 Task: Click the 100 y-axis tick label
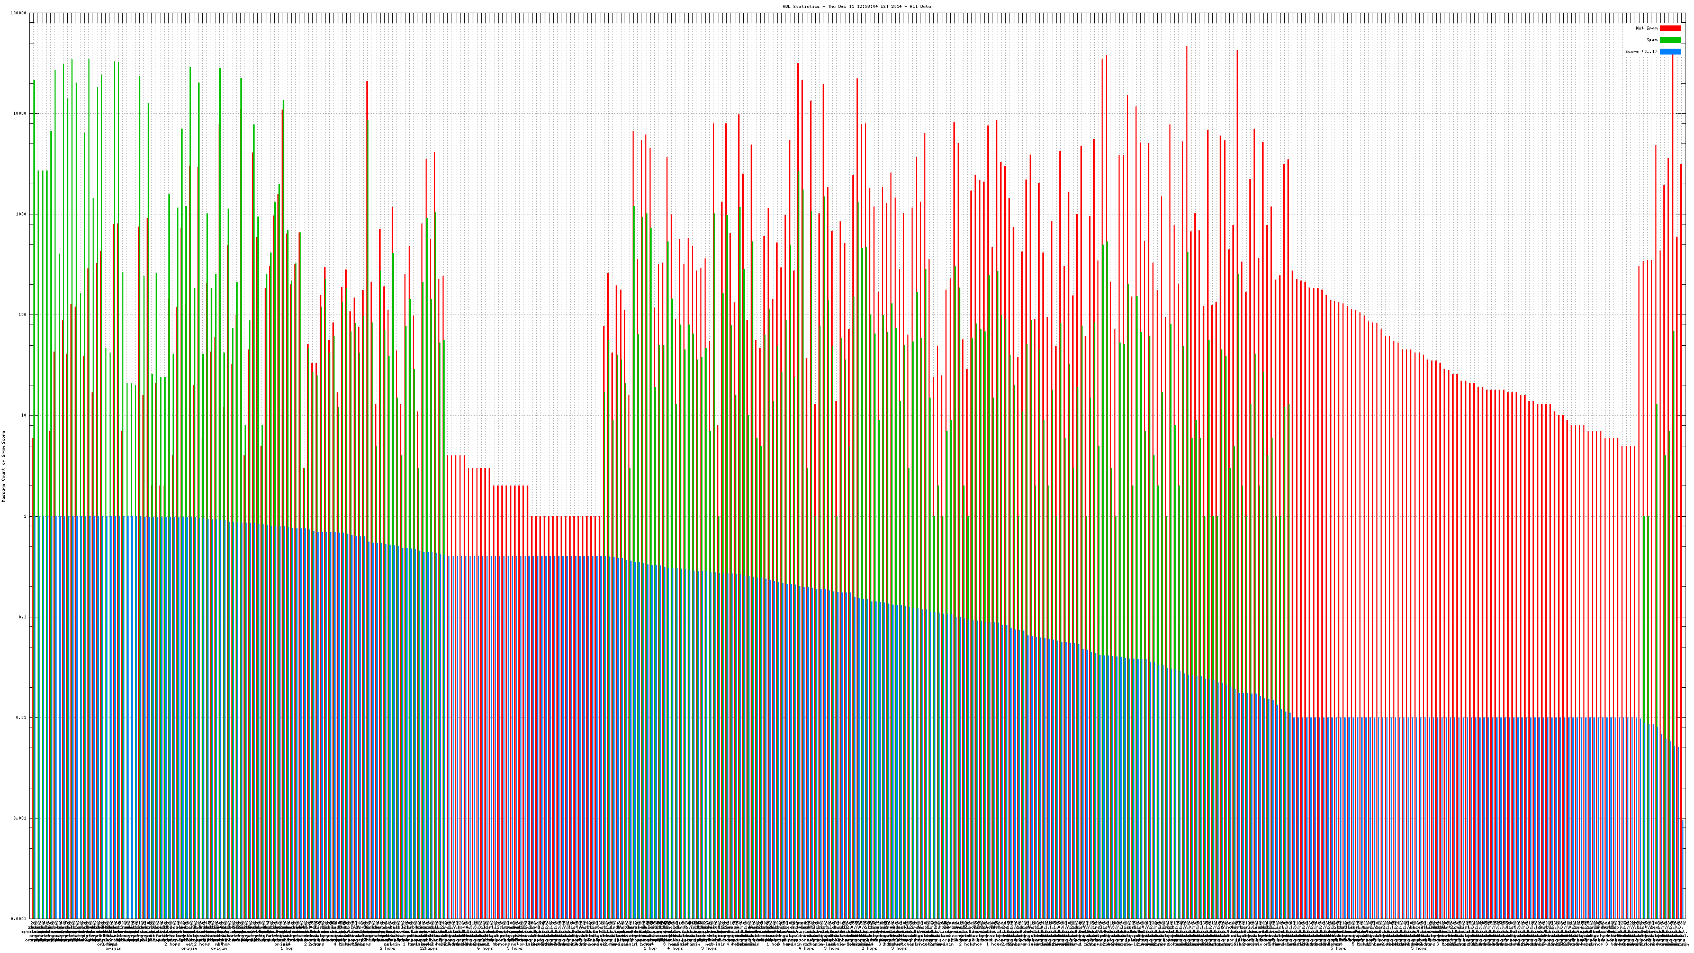pos(23,315)
